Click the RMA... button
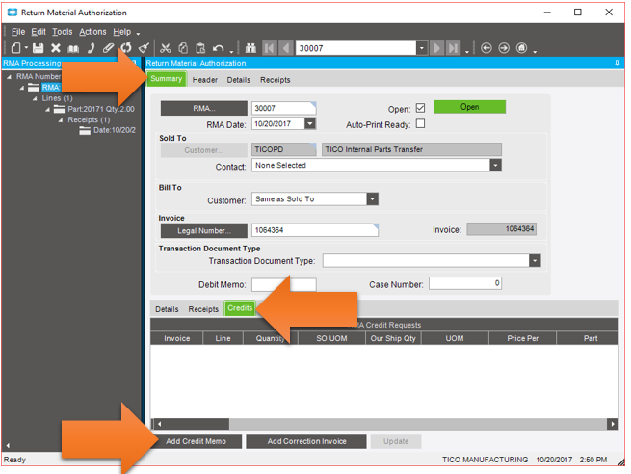 tap(204, 108)
